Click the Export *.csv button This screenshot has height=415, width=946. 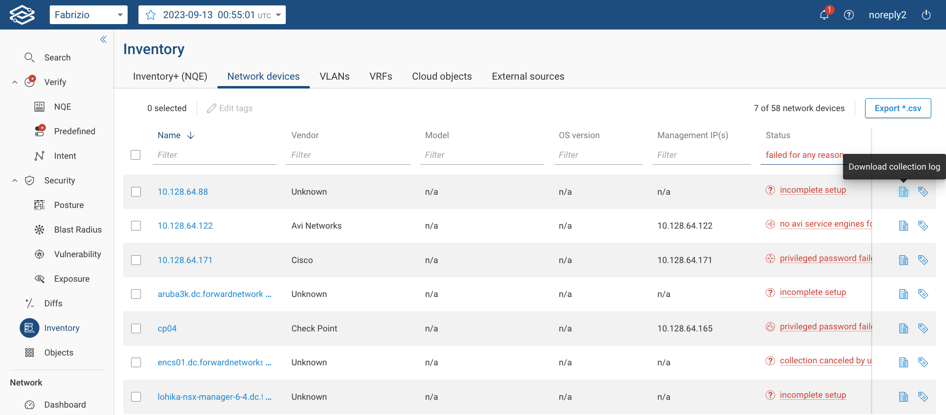[x=897, y=108]
